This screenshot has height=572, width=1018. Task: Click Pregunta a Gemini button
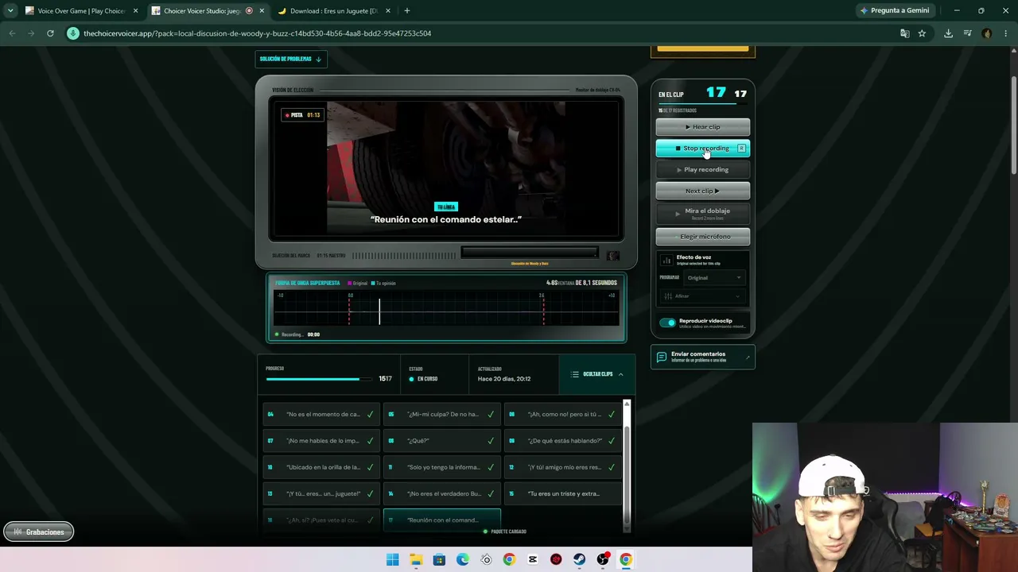[x=894, y=11]
